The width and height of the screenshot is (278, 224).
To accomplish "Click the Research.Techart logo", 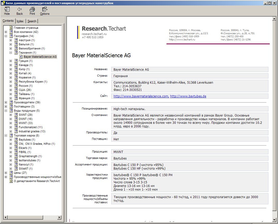I will (x=104, y=28).
